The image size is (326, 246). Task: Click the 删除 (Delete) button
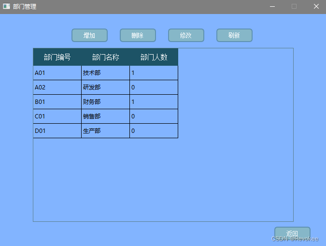click(138, 35)
